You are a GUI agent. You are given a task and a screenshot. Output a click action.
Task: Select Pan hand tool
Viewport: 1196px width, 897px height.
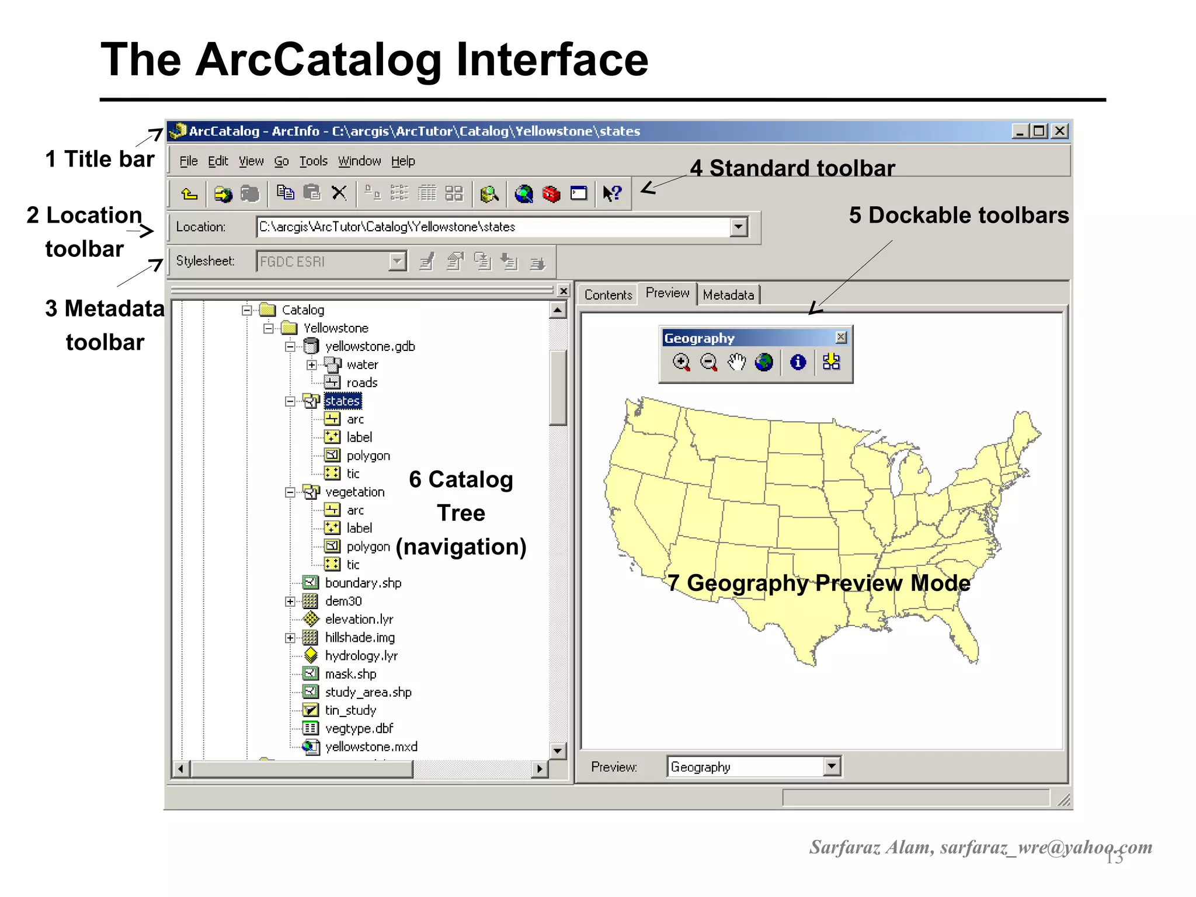pos(736,363)
